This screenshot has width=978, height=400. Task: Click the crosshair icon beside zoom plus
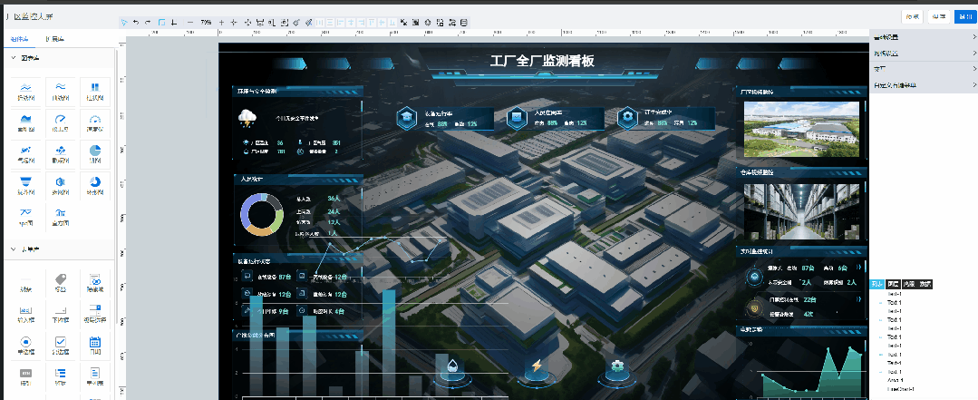pos(234,22)
